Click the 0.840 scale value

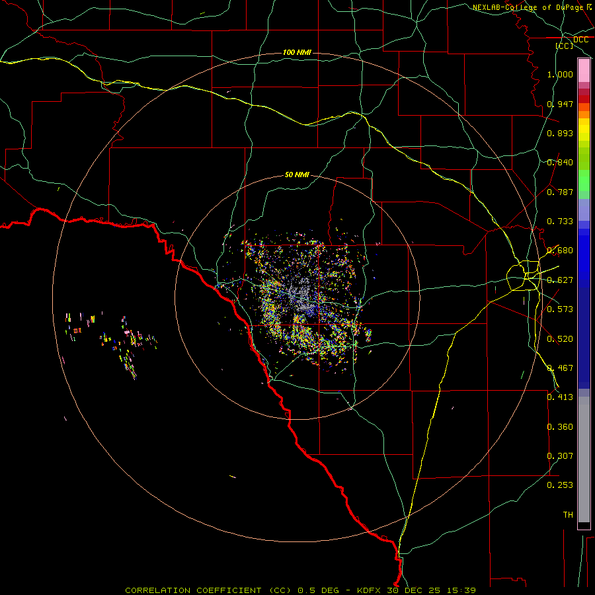click(x=560, y=163)
